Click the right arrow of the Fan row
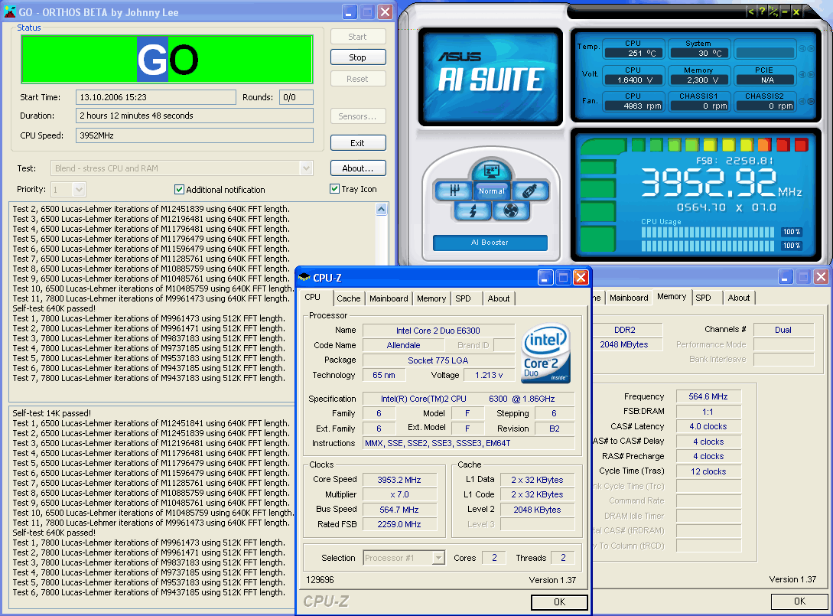The height and width of the screenshot is (616, 833). coord(811,101)
